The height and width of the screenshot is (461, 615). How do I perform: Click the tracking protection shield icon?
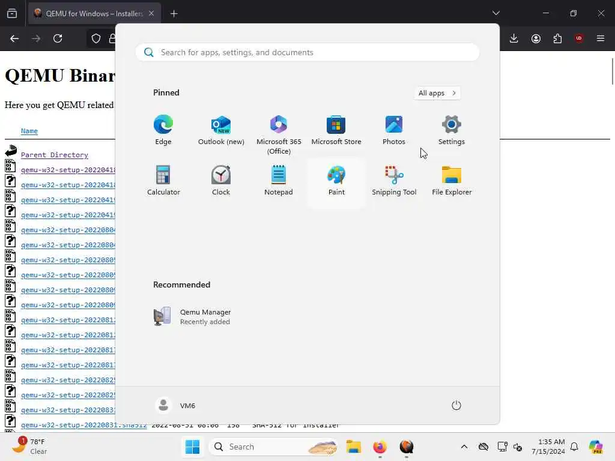96,38
